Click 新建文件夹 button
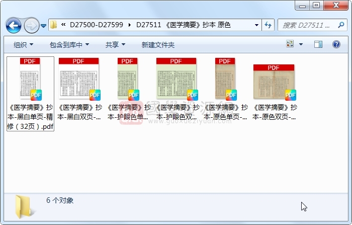Screen dimensions: 352x225 coord(158,45)
